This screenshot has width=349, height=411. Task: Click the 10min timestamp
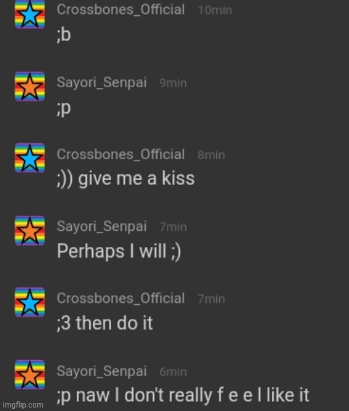(x=215, y=10)
